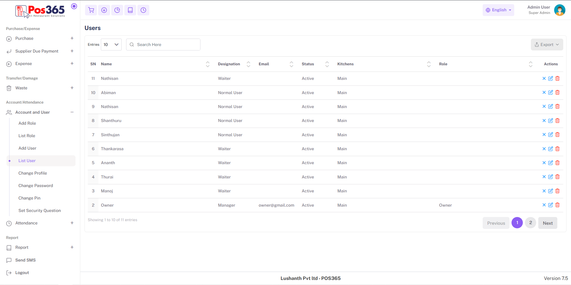571x285 pixels.
Task: Click the Admin User avatar picture
Action: 559,10
